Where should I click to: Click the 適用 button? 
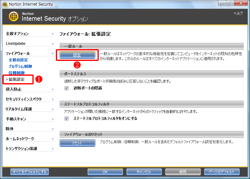[183, 172]
